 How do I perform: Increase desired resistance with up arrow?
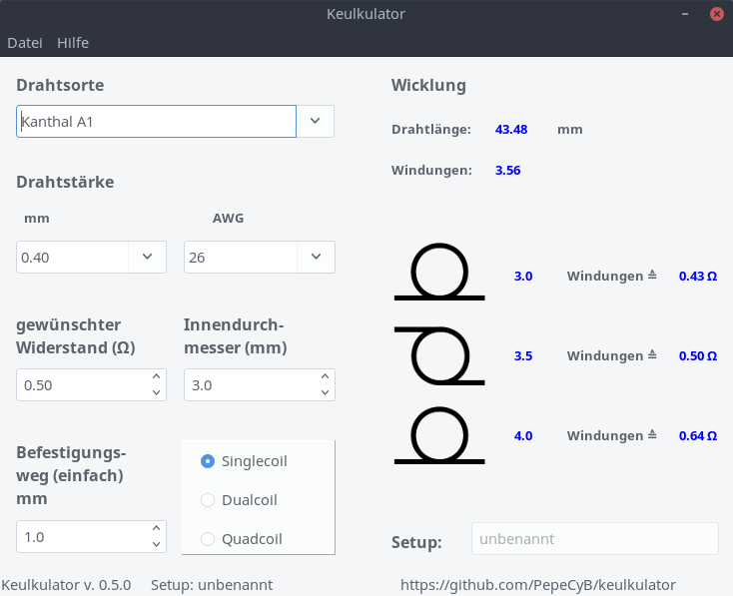(x=156, y=377)
